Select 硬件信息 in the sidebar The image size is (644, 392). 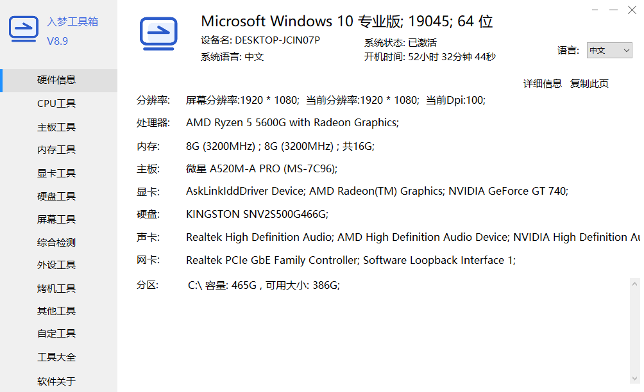[x=56, y=80]
